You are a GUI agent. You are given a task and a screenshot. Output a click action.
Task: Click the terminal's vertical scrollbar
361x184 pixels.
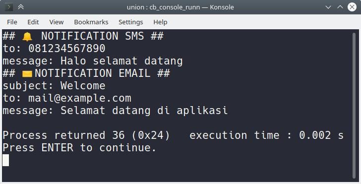354,106
